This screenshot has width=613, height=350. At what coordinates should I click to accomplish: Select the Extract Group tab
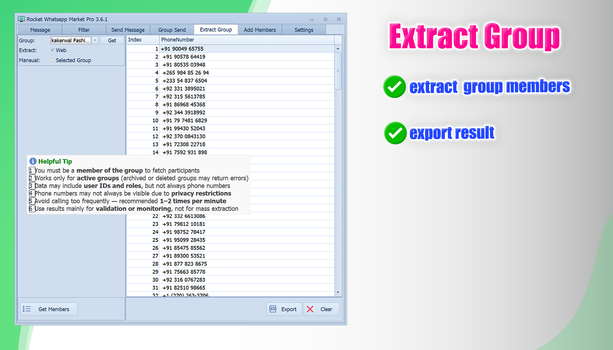(x=216, y=29)
